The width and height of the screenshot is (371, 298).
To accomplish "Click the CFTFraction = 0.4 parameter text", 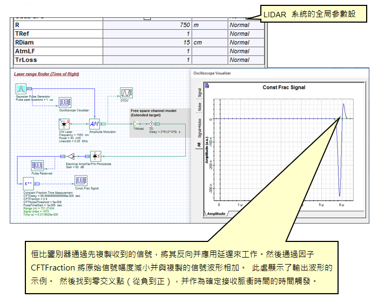I will pyautogui.click(x=35, y=199).
